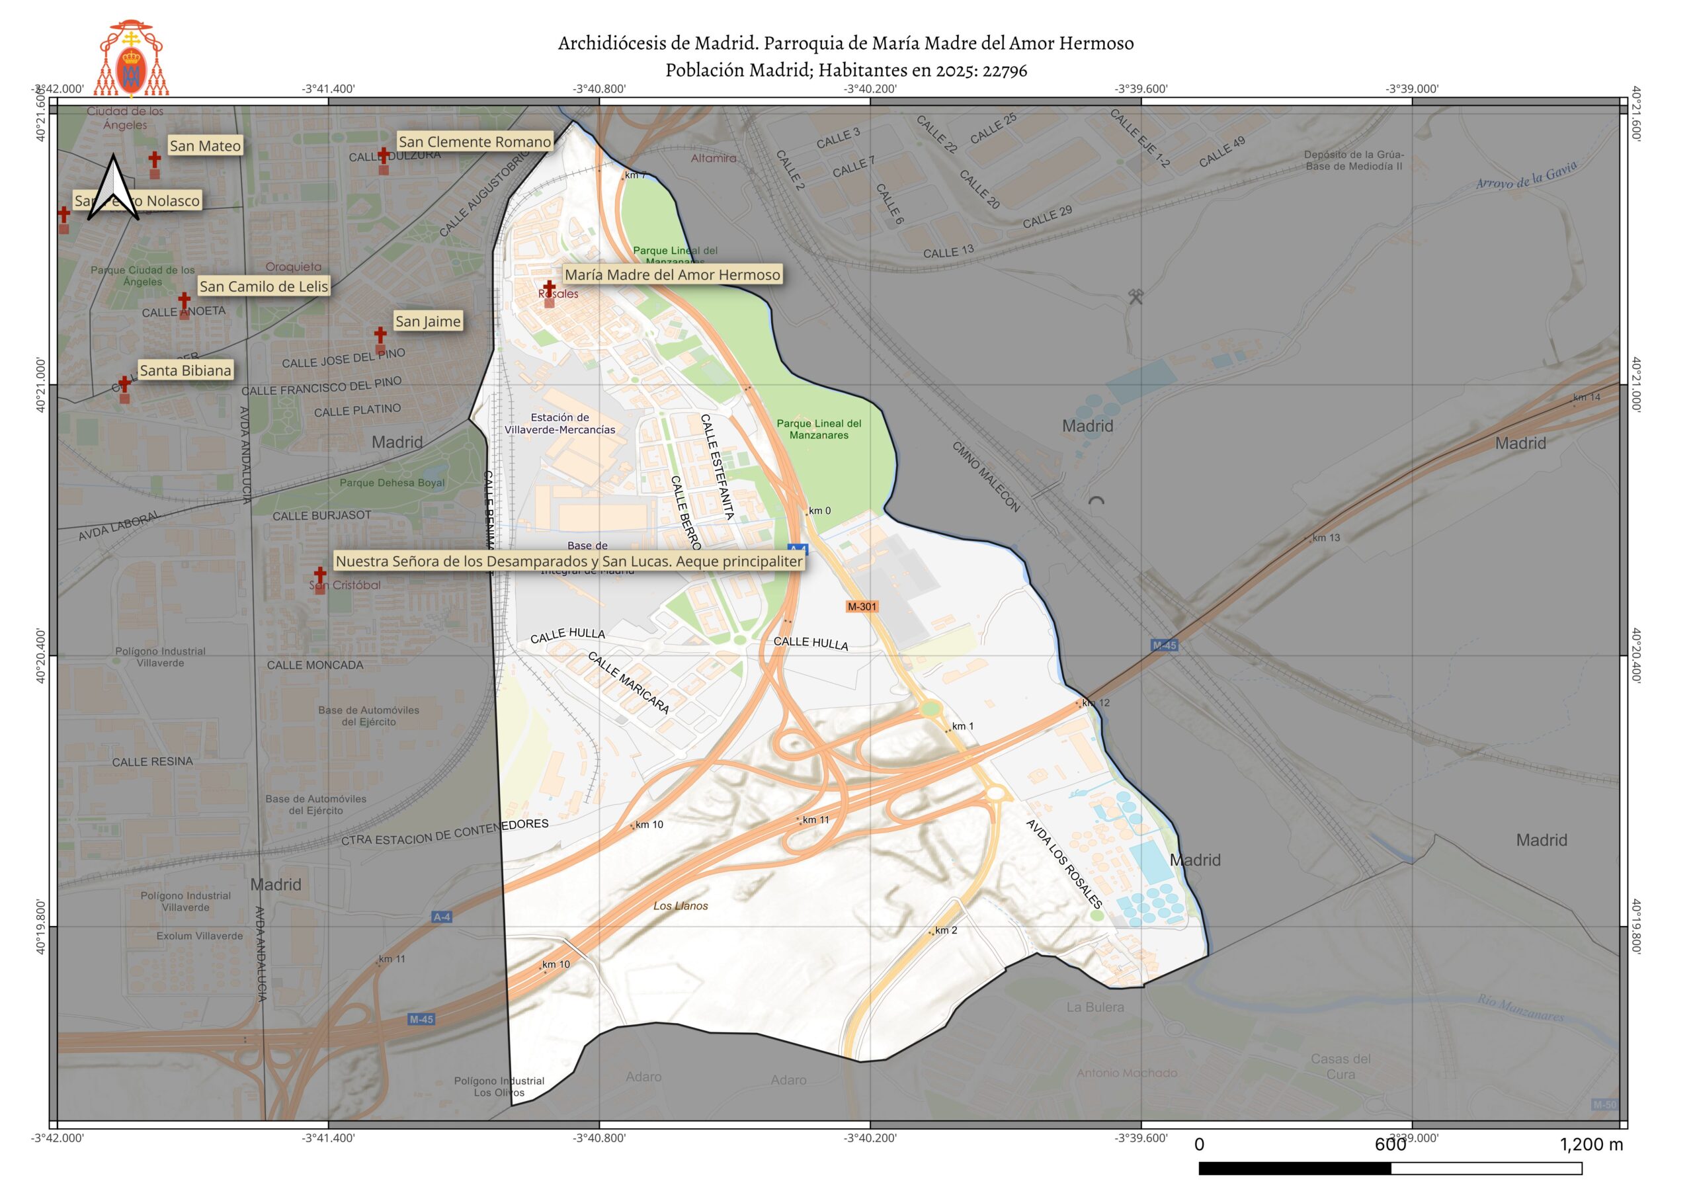Click the Los Llanos place label

[680, 905]
